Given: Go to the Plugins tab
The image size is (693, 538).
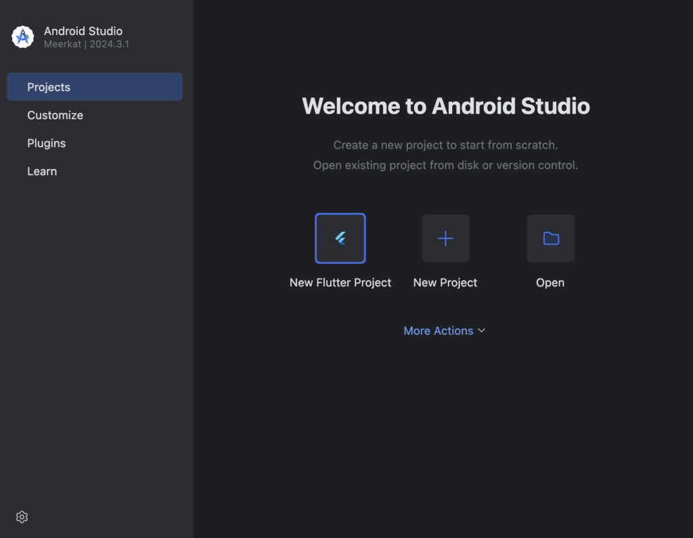Looking at the screenshot, I should 95,143.
